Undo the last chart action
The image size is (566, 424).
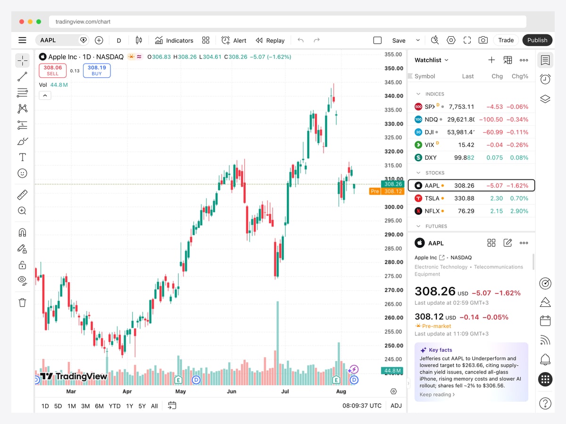coord(301,40)
